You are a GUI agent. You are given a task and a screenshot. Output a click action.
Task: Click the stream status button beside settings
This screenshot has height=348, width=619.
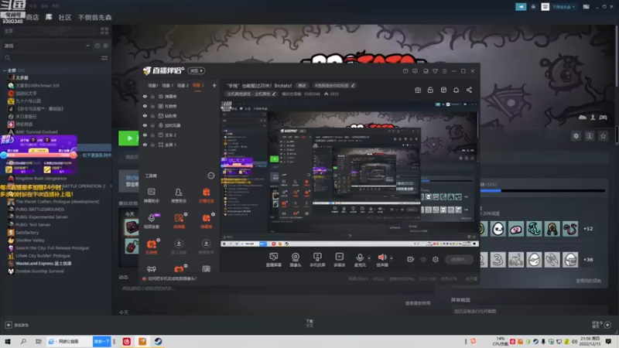(459, 259)
